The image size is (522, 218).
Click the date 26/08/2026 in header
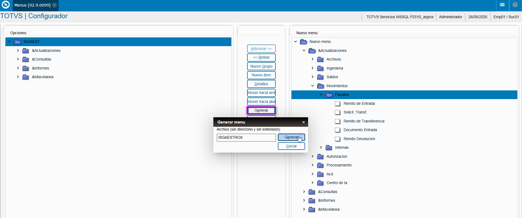(x=478, y=17)
